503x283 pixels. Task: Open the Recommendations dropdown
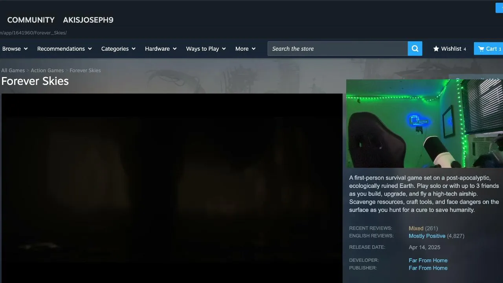64,49
